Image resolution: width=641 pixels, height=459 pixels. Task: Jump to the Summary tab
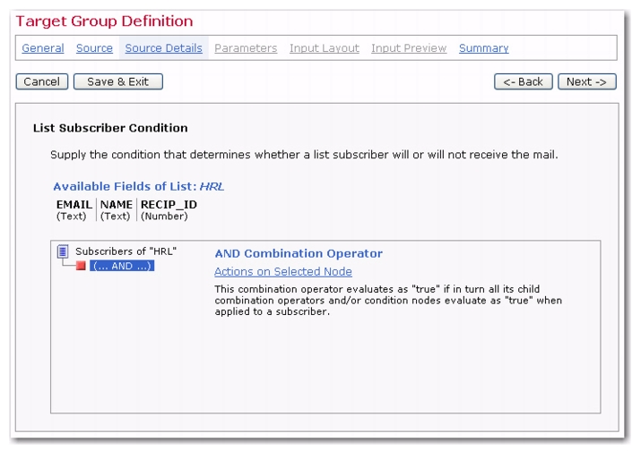(483, 48)
